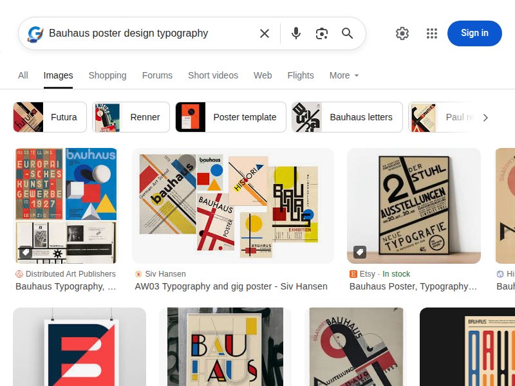Run the search via the magnifier icon
This screenshot has height=386, width=515.
pyautogui.click(x=348, y=33)
